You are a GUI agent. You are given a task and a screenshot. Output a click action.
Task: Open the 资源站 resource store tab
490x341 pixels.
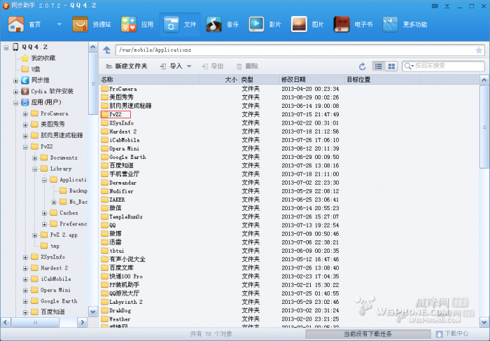coord(92,25)
